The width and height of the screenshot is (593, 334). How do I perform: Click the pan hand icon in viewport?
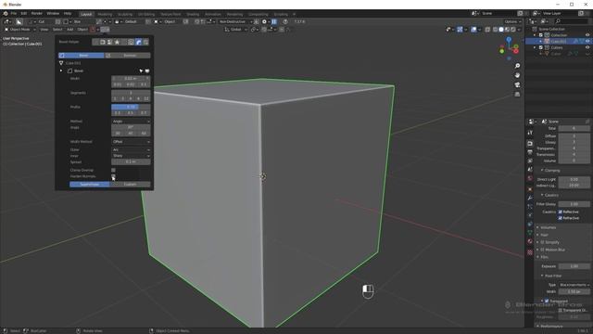coord(517,75)
